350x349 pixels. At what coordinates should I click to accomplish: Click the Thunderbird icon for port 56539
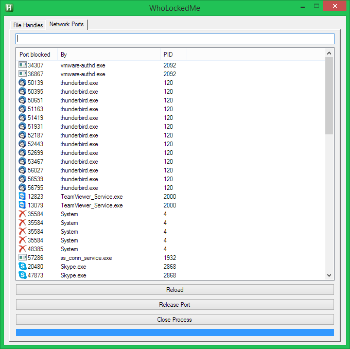tap(22, 179)
